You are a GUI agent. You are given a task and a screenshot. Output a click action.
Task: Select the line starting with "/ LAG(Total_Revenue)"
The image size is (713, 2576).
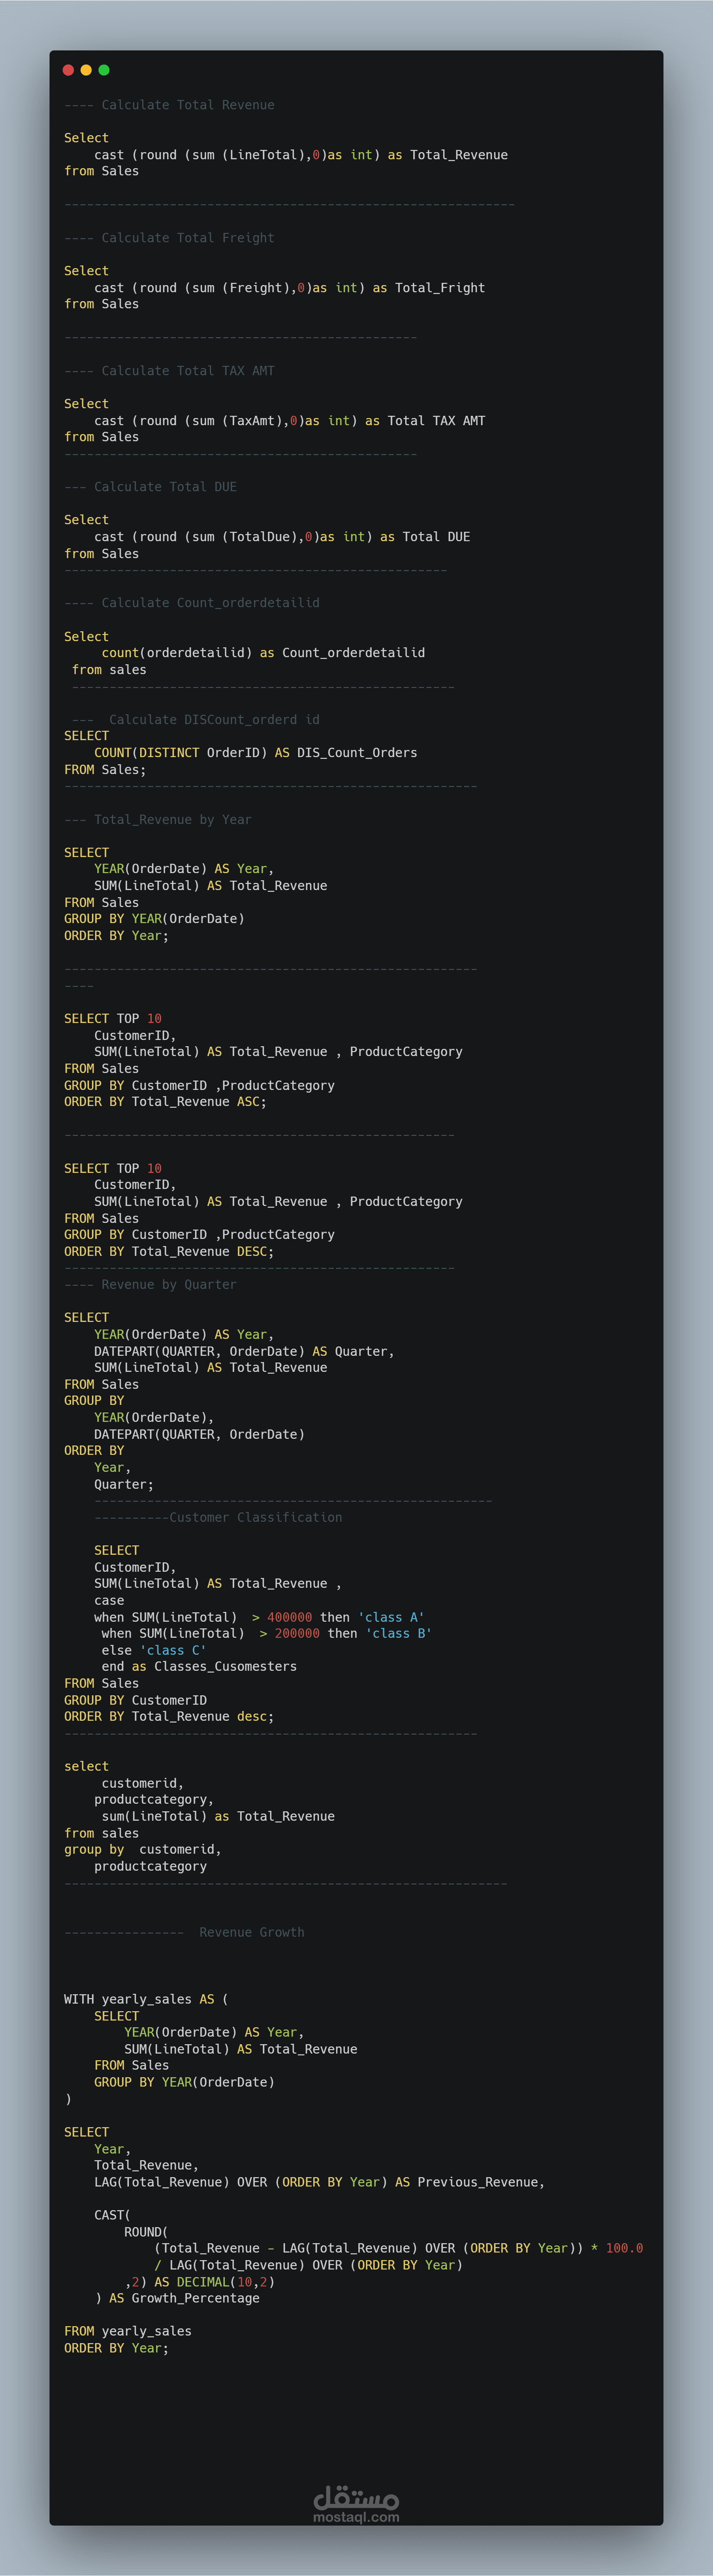(x=309, y=2266)
